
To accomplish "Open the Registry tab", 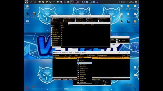I will (x=89, y=19).
